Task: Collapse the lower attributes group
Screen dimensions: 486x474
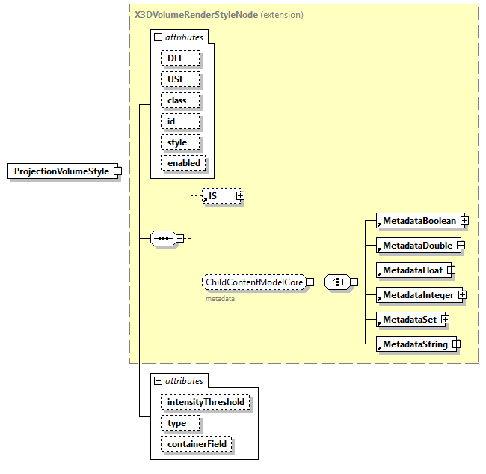Action: click(158, 381)
